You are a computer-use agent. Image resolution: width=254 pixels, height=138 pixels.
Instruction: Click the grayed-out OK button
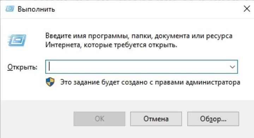point(99,119)
